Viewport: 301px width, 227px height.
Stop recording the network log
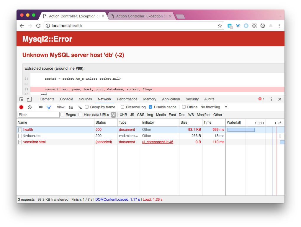[x=21, y=107]
